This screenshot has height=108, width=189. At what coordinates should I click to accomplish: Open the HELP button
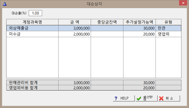[124, 98]
